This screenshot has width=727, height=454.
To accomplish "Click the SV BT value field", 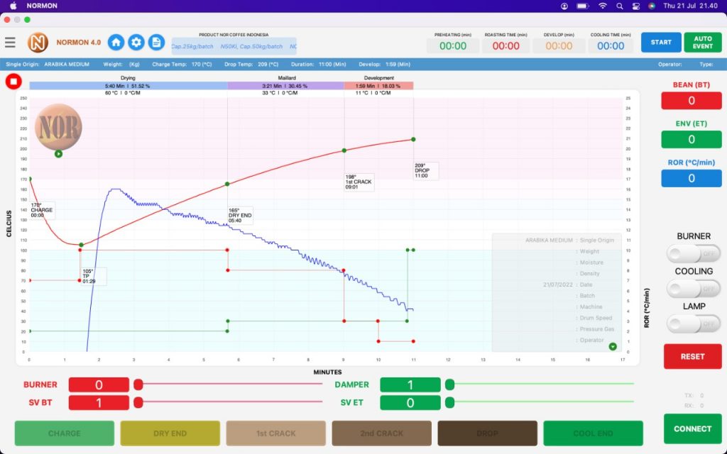I will [x=99, y=403].
